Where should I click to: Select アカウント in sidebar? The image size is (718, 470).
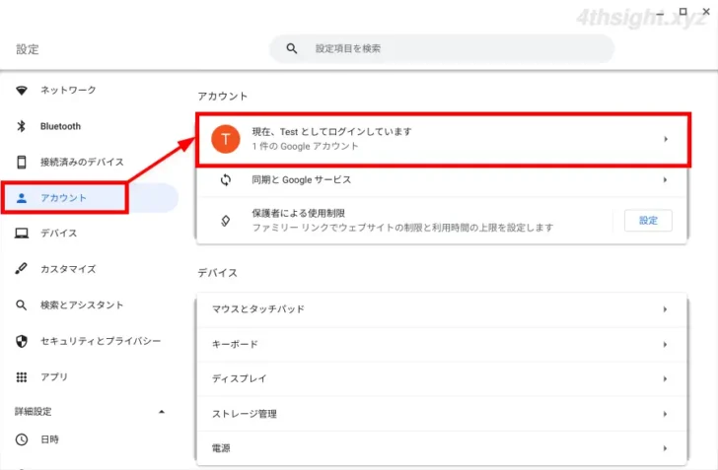(64, 198)
